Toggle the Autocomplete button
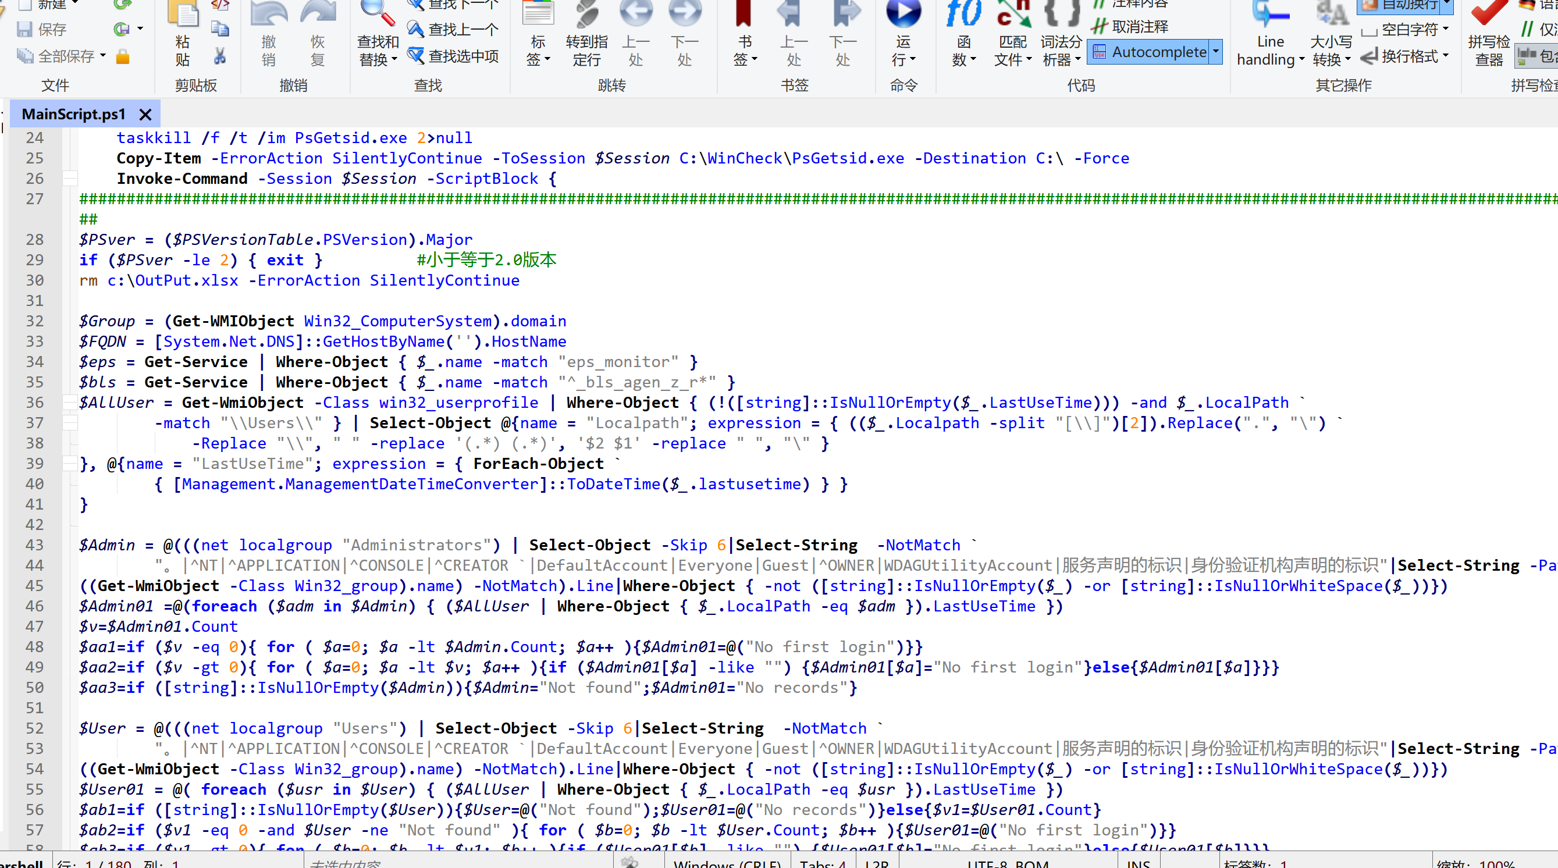Viewport: 1558px width, 868px height. coord(1150,52)
